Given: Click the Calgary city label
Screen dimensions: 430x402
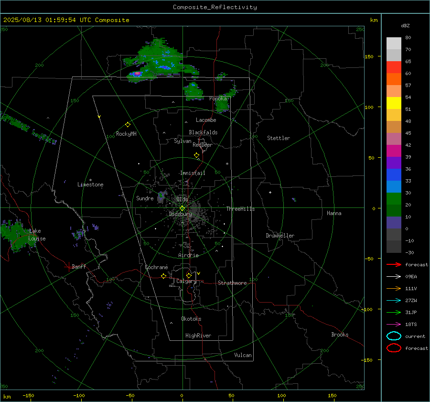Looking at the screenshot, I should (x=186, y=281).
